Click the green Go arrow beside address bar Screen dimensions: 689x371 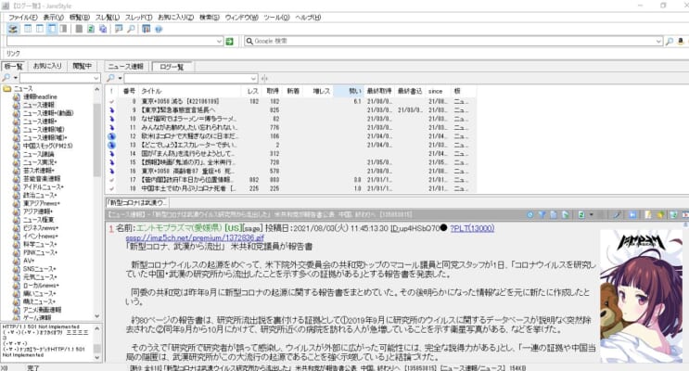[x=229, y=42]
